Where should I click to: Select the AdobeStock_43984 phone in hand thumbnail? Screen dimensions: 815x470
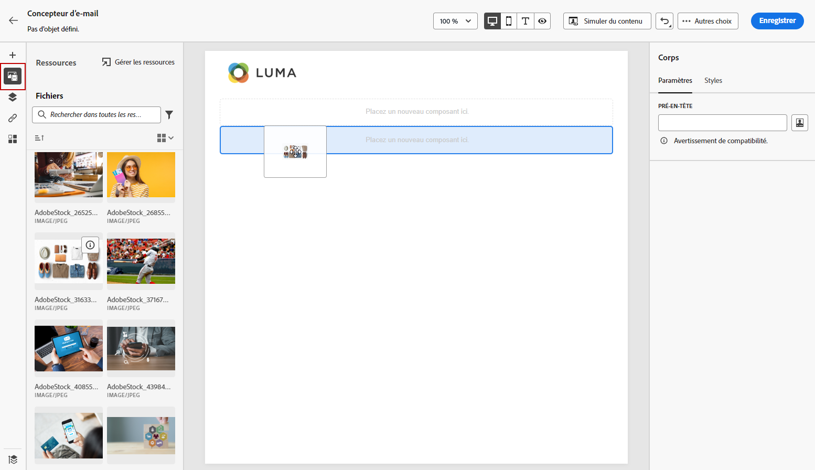pos(141,349)
